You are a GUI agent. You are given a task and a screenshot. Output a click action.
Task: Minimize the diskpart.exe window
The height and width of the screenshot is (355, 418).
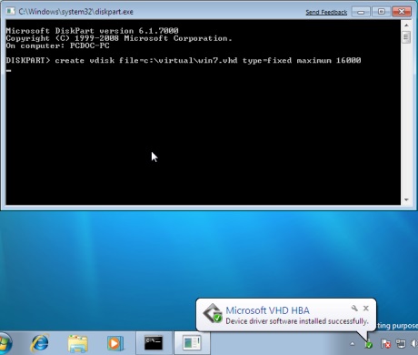tap(361, 12)
